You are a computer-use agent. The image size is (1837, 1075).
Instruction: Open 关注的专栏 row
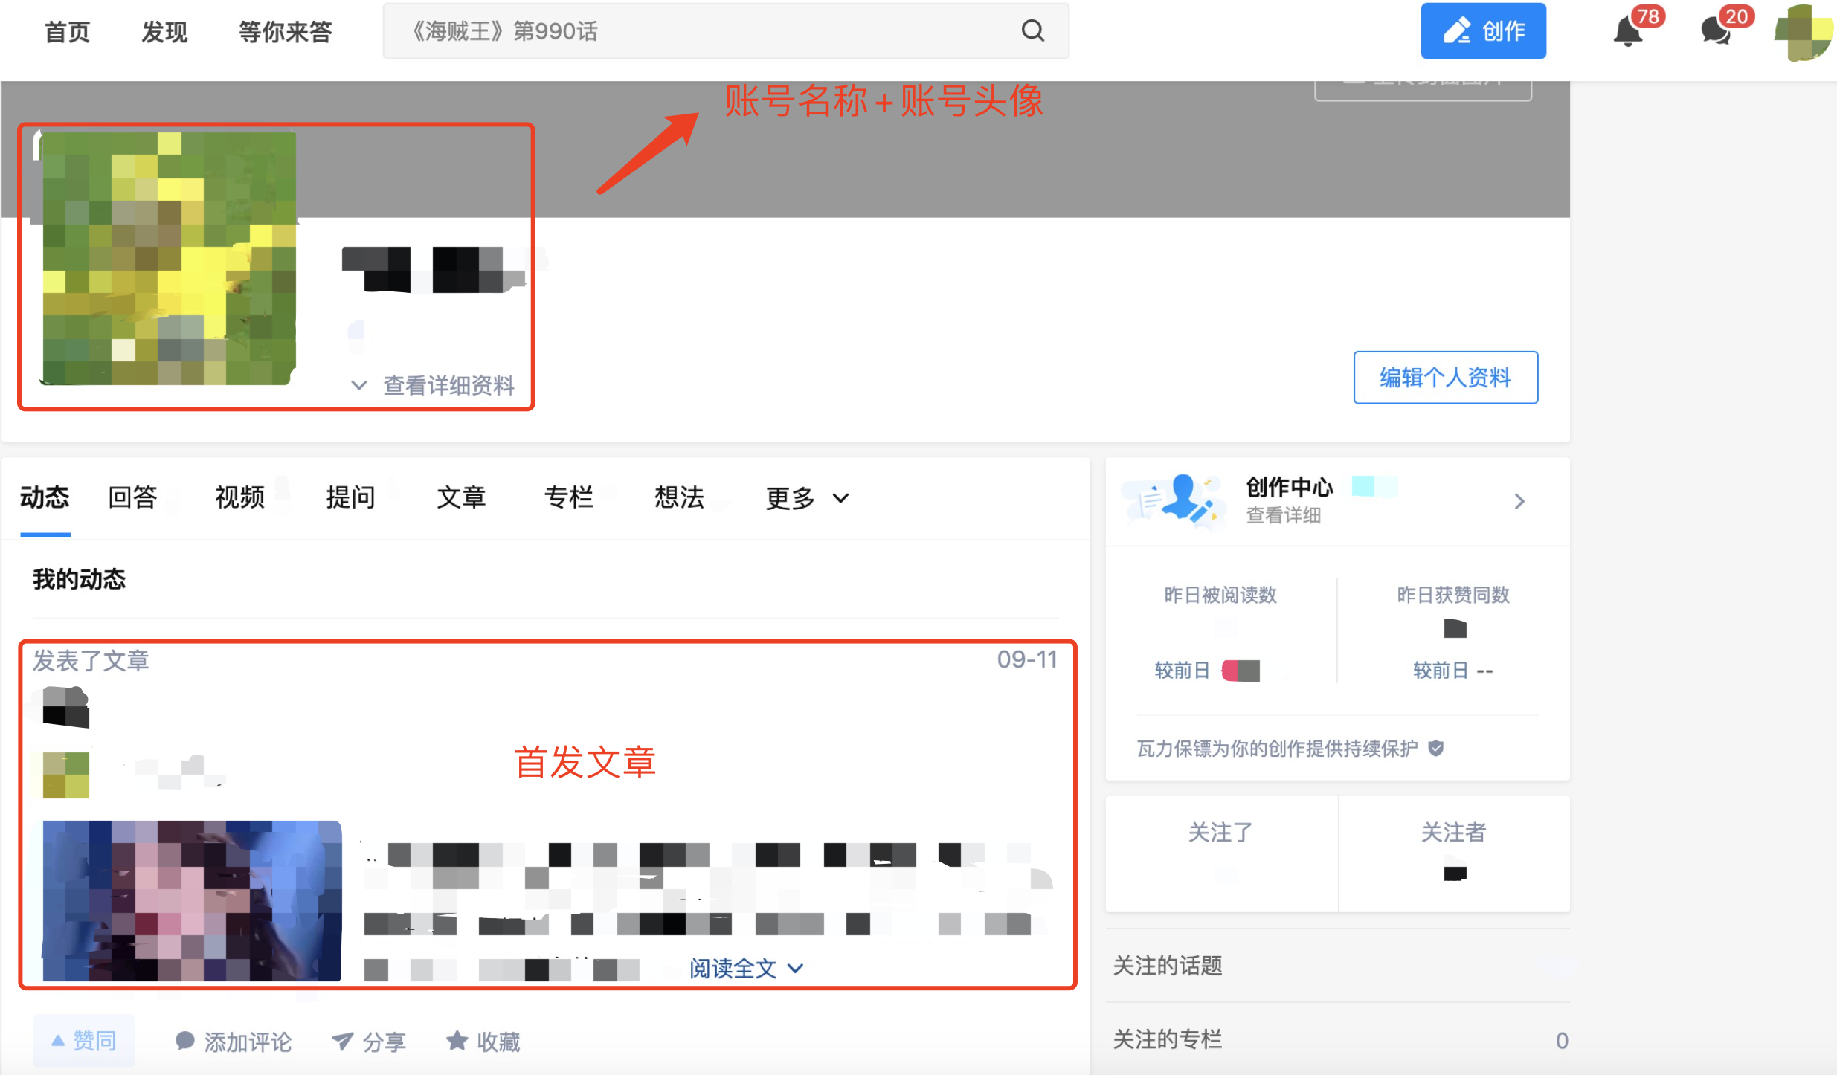point(1337,1039)
